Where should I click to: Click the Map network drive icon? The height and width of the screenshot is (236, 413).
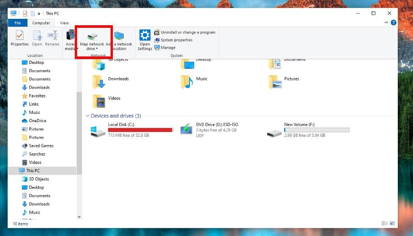click(92, 36)
